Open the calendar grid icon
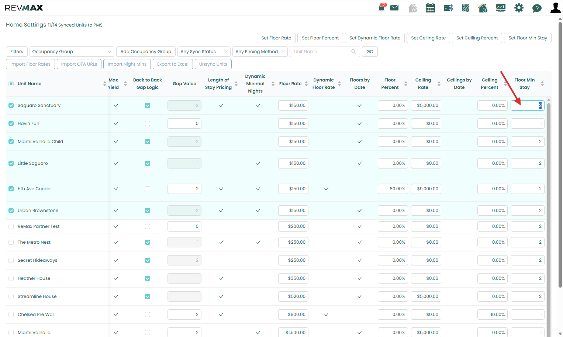This screenshot has height=337, width=563. tap(430, 8)
